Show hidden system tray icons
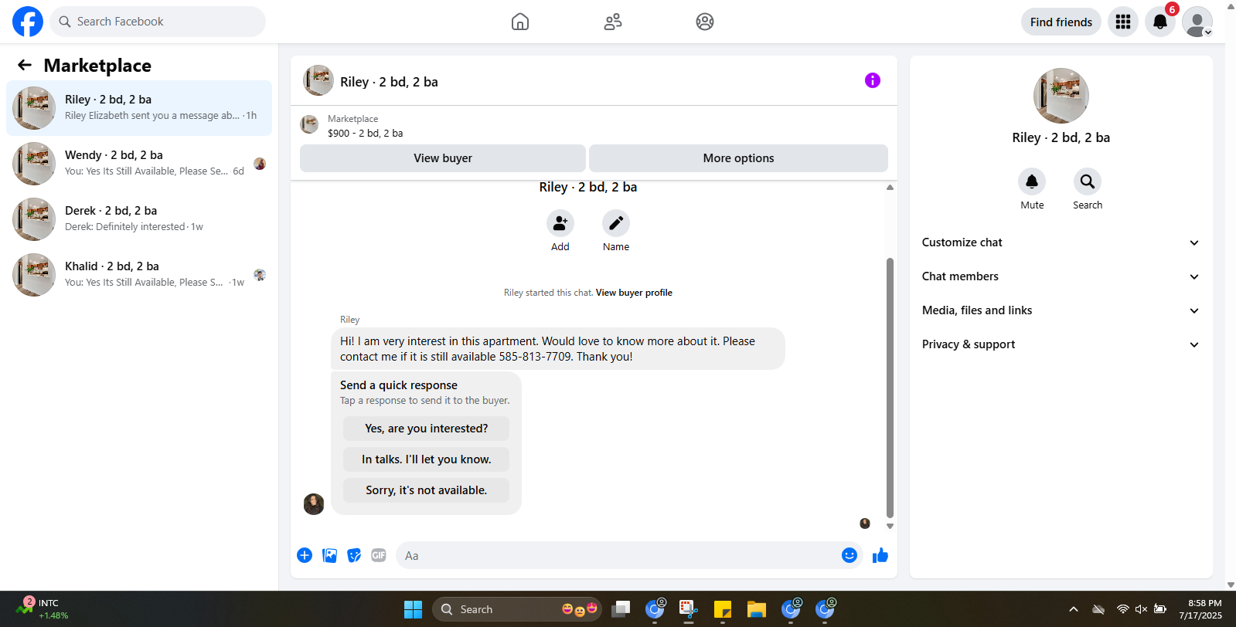 1074,609
